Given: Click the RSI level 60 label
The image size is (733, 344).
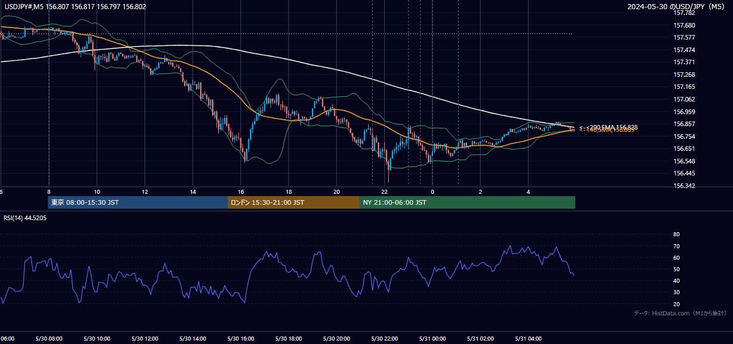Looking at the screenshot, I should [676, 257].
